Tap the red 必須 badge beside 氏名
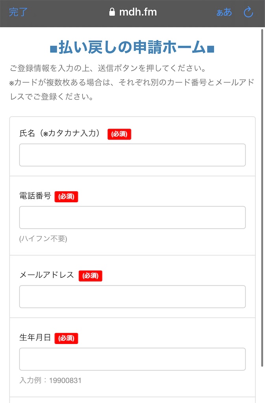 pyautogui.click(x=119, y=134)
